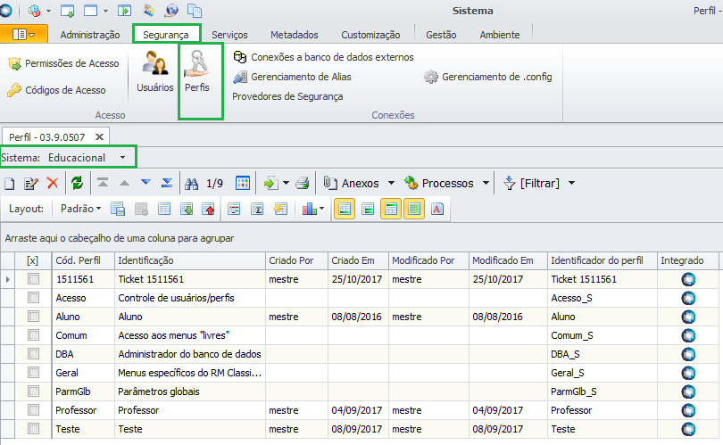Expand the Processos dropdown arrow
Image resolution: width=723 pixels, height=445 pixels.
tap(486, 184)
